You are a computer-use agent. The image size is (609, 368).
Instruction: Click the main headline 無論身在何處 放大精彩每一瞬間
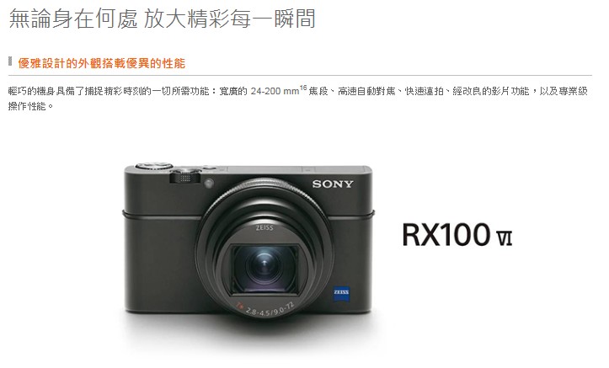pyautogui.click(x=162, y=19)
